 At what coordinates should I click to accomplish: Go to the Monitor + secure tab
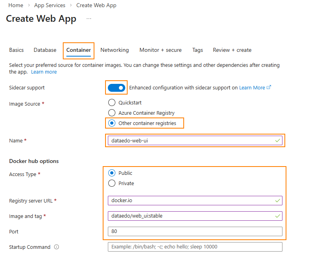pos(160,50)
